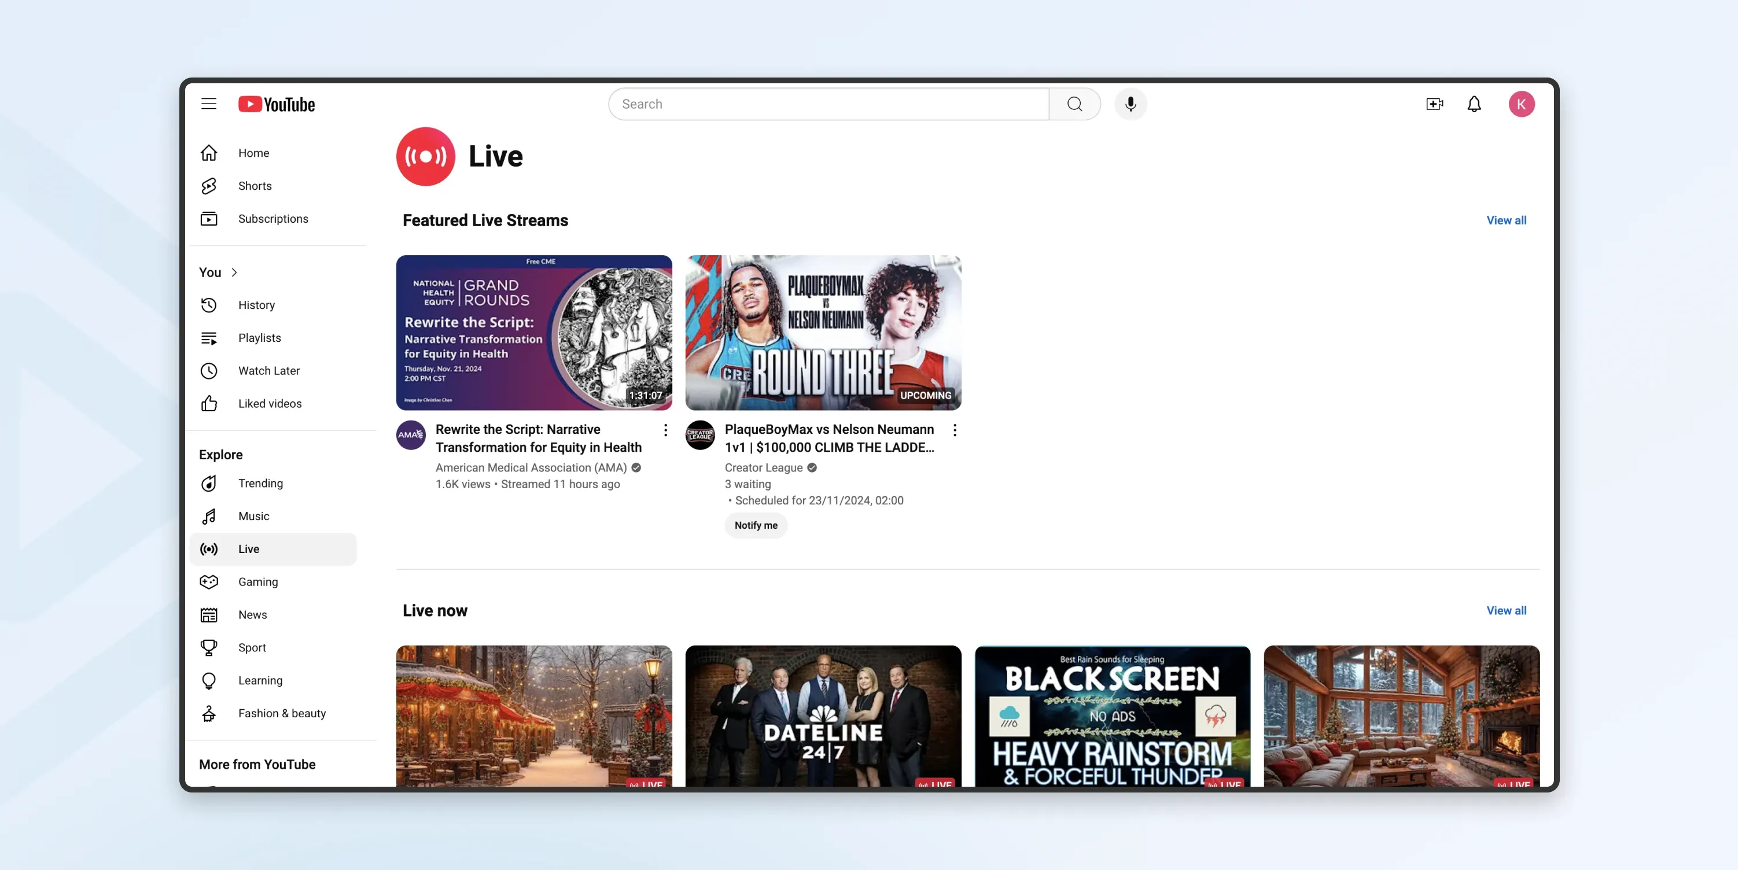Open the PlaqueBoyMax vs Nelson Neumann title
This screenshot has width=1738, height=870.
pos(829,438)
